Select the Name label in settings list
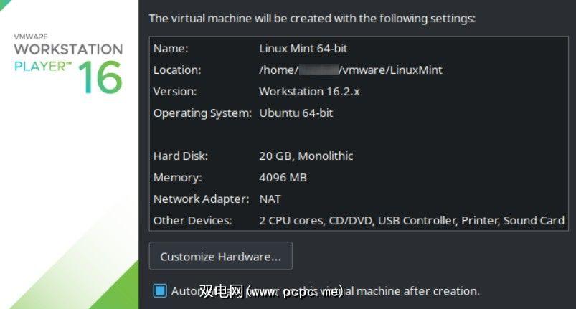 171,49
